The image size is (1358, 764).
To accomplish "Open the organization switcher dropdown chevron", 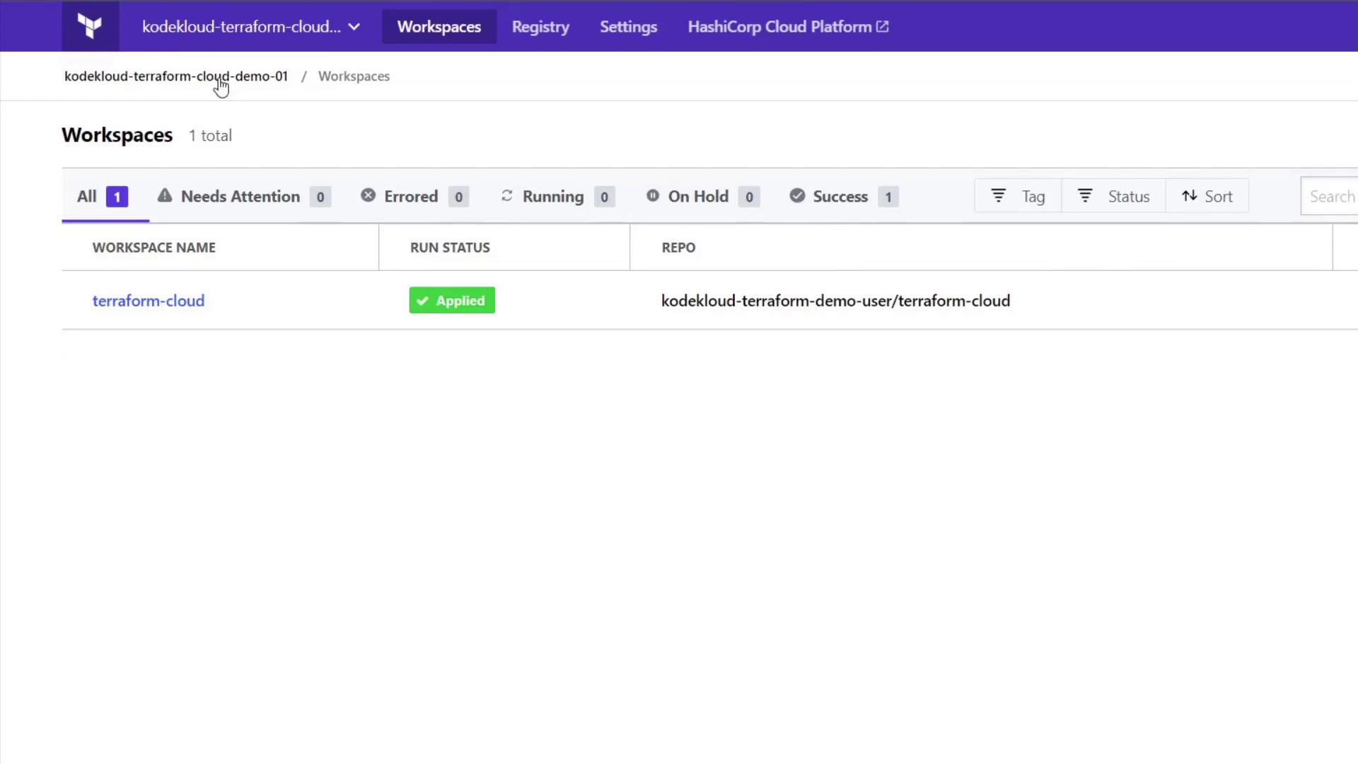I will tap(354, 27).
